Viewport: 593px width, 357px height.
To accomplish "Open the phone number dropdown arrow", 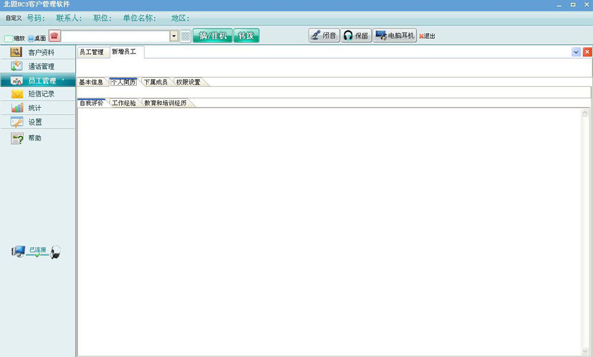I will coord(174,36).
